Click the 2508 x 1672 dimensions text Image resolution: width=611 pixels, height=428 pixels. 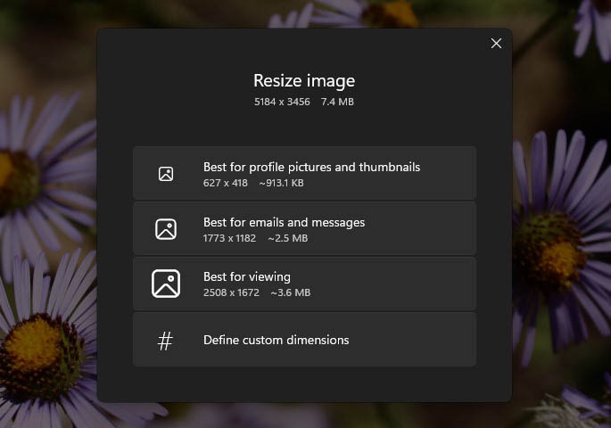coord(230,292)
